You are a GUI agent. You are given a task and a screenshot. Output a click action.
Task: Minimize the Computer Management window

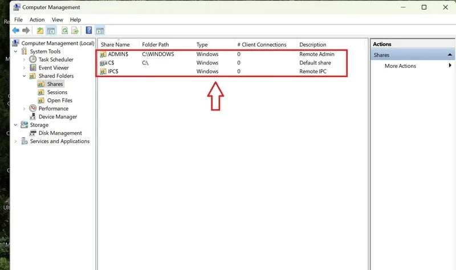pos(403,7)
